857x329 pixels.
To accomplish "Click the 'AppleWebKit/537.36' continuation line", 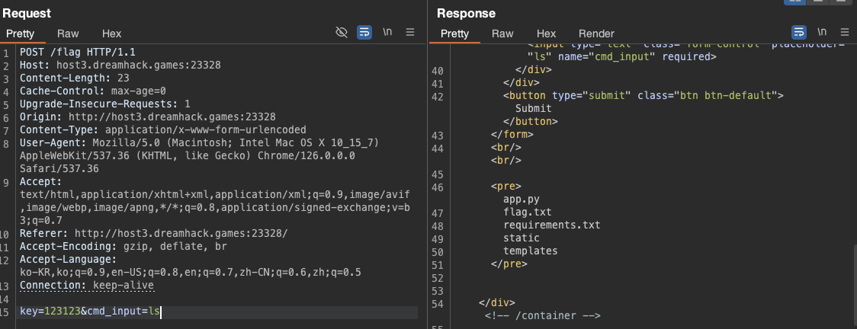I will pos(188,156).
